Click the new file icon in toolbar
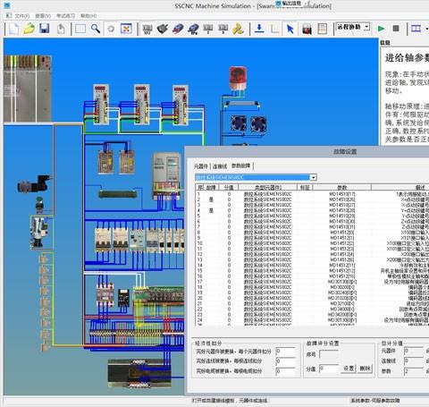The image size is (429, 407). (x=13, y=29)
